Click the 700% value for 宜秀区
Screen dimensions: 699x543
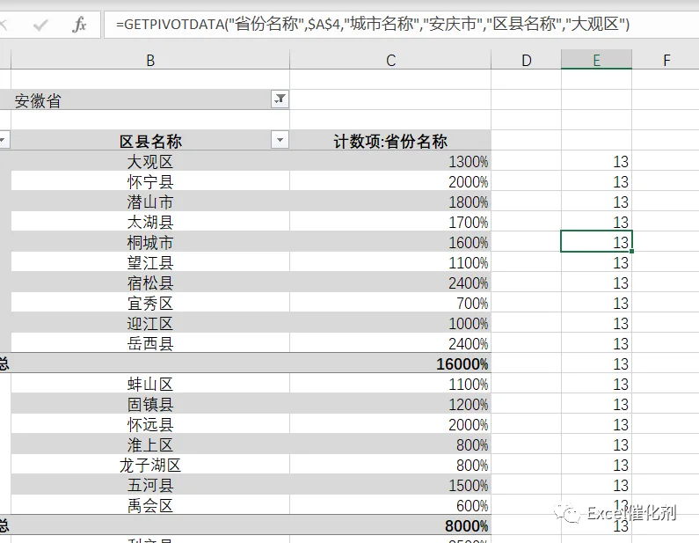click(390, 303)
